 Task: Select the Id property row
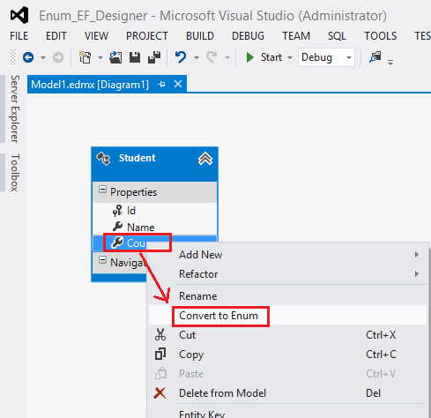[x=155, y=211]
